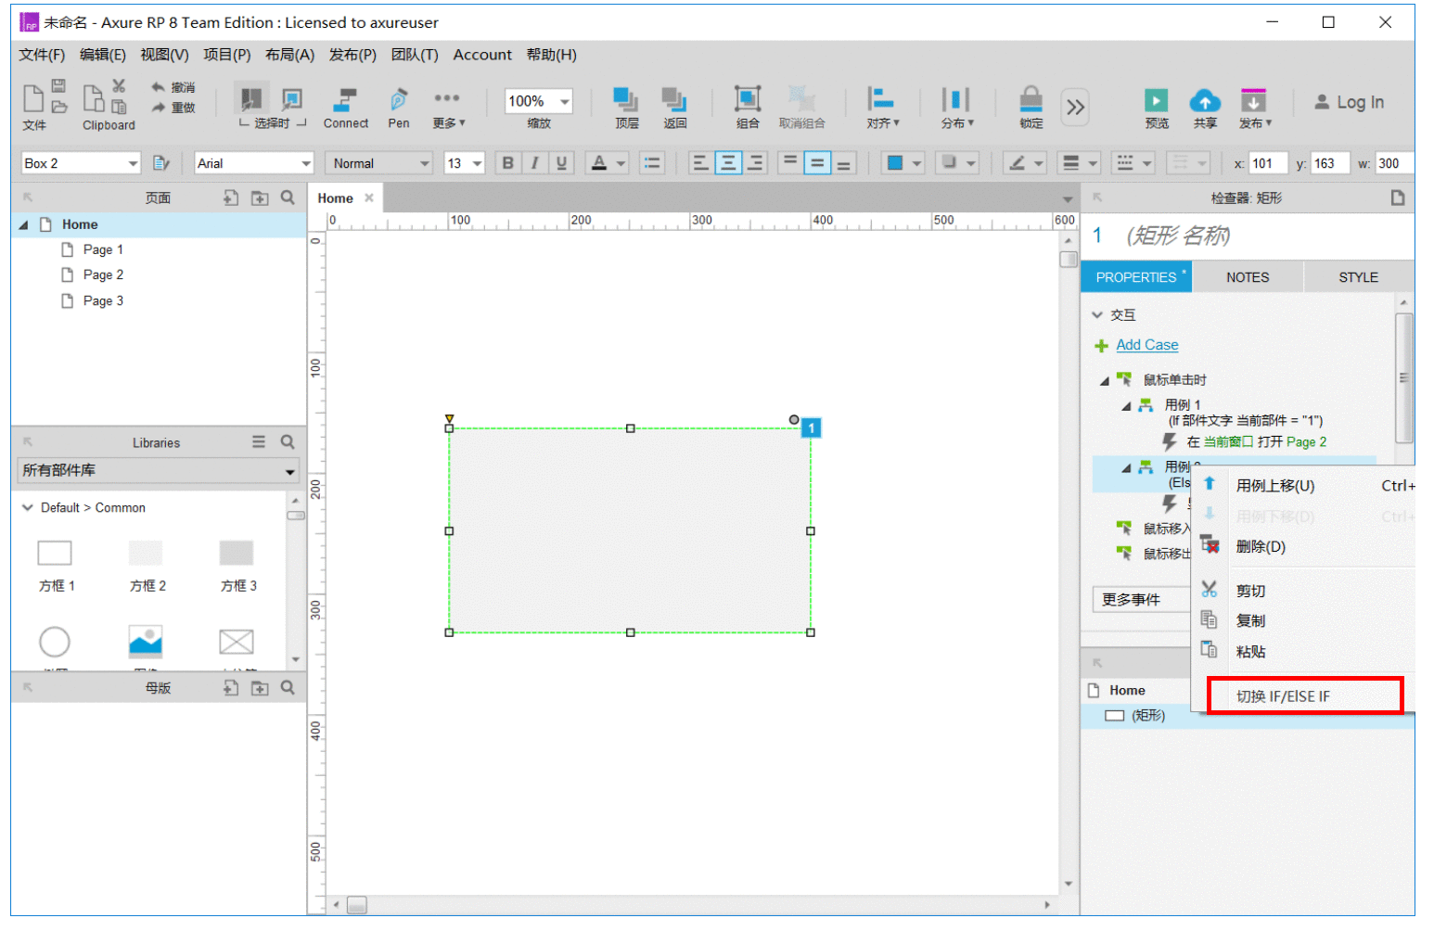The width and height of the screenshot is (1434, 931).
Task: Search the Libraries panel
Action: click(x=288, y=442)
